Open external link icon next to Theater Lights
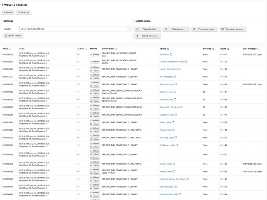Screen dimensions: 267x200 point(174,130)
